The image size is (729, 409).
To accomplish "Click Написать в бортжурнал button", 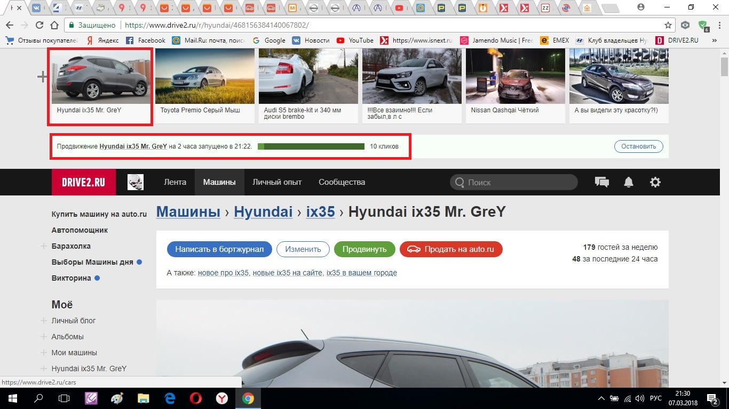I will [x=219, y=249].
